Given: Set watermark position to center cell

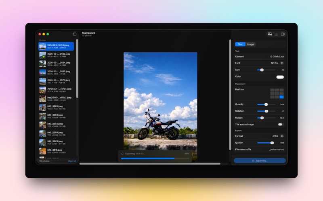Looking at the screenshot, I should pos(277,94).
